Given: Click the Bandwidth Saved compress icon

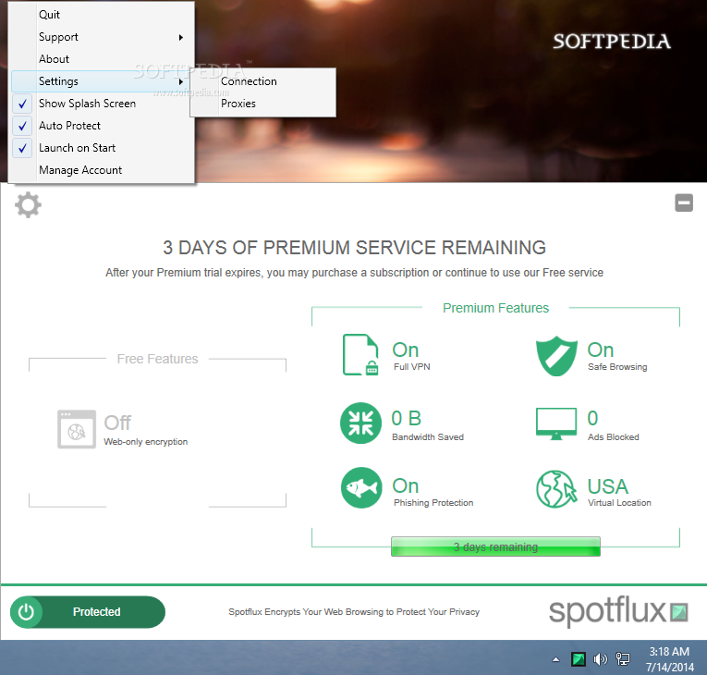Looking at the screenshot, I should [x=360, y=423].
